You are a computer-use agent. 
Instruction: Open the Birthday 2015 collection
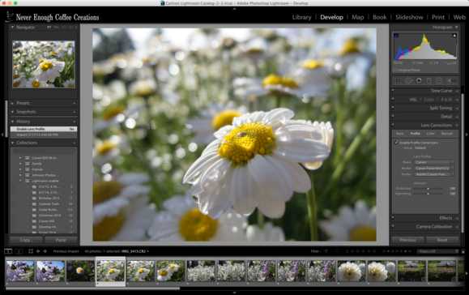pyautogui.click(x=49, y=199)
